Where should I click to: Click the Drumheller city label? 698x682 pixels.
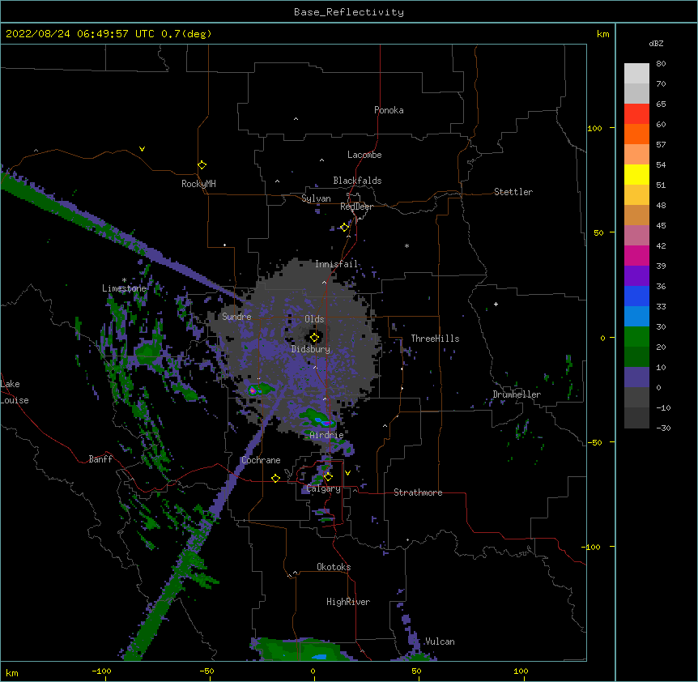click(517, 394)
